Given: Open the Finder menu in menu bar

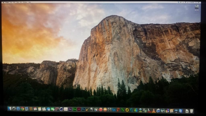Looking at the screenshot, I should coord(7,2).
